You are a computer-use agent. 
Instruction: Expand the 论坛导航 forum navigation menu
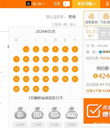[86, 4]
